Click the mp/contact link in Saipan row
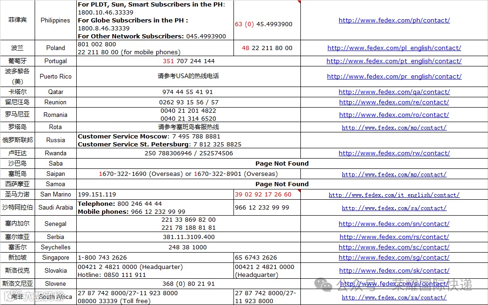The image size is (488, 305). coord(394,174)
